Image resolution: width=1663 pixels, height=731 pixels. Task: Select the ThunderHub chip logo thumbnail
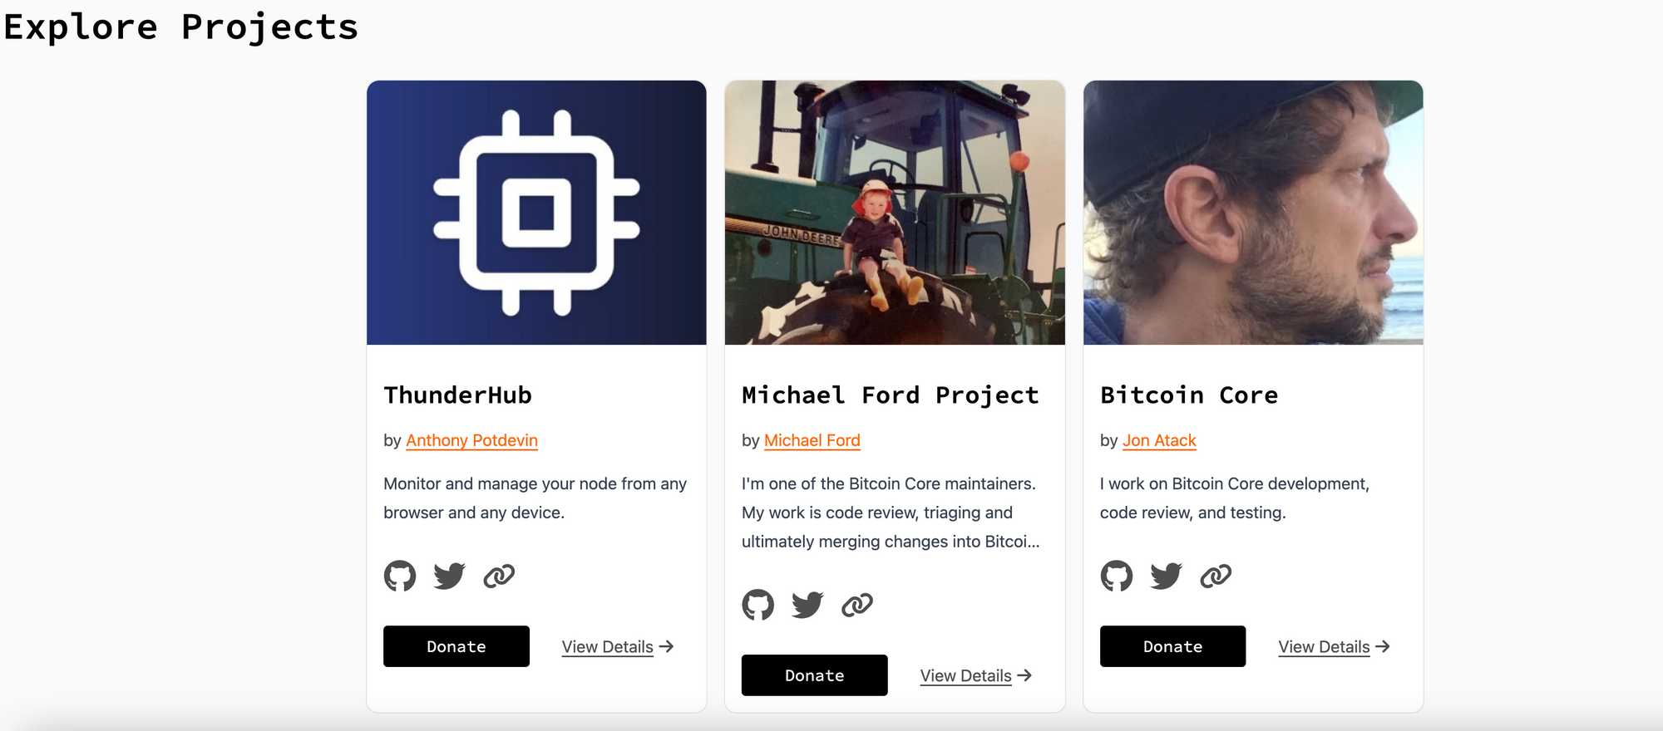[x=536, y=213]
